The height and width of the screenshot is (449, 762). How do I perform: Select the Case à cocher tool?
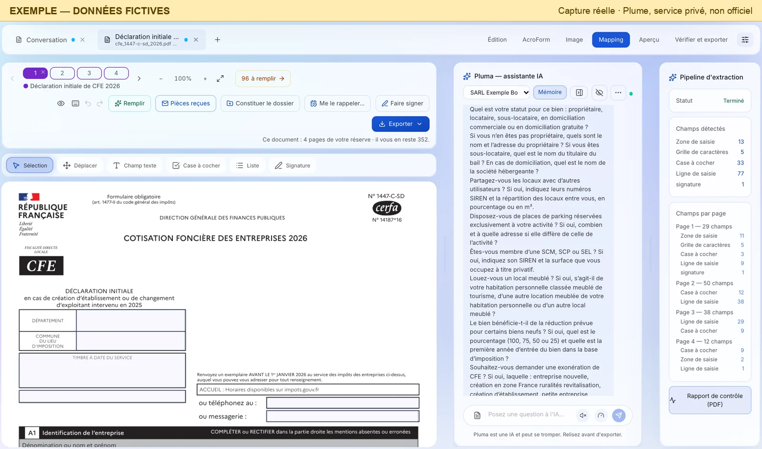tap(196, 165)
